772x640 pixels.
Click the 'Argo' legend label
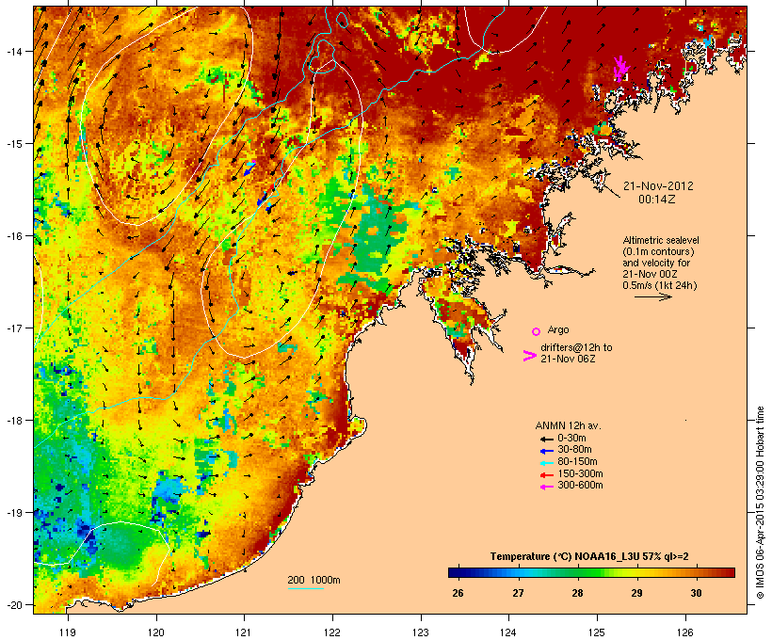click(558, 329)
